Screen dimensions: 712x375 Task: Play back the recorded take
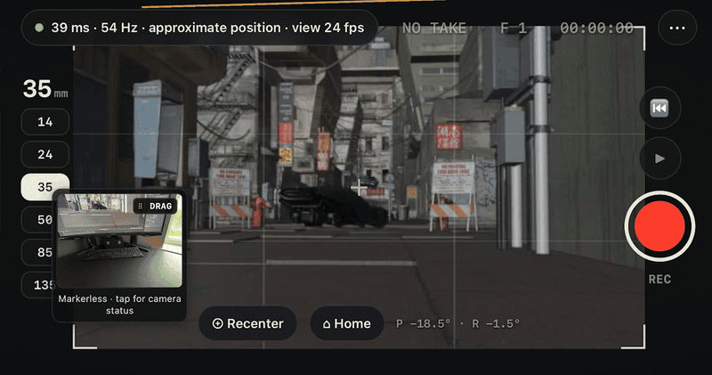coord(659,159)
